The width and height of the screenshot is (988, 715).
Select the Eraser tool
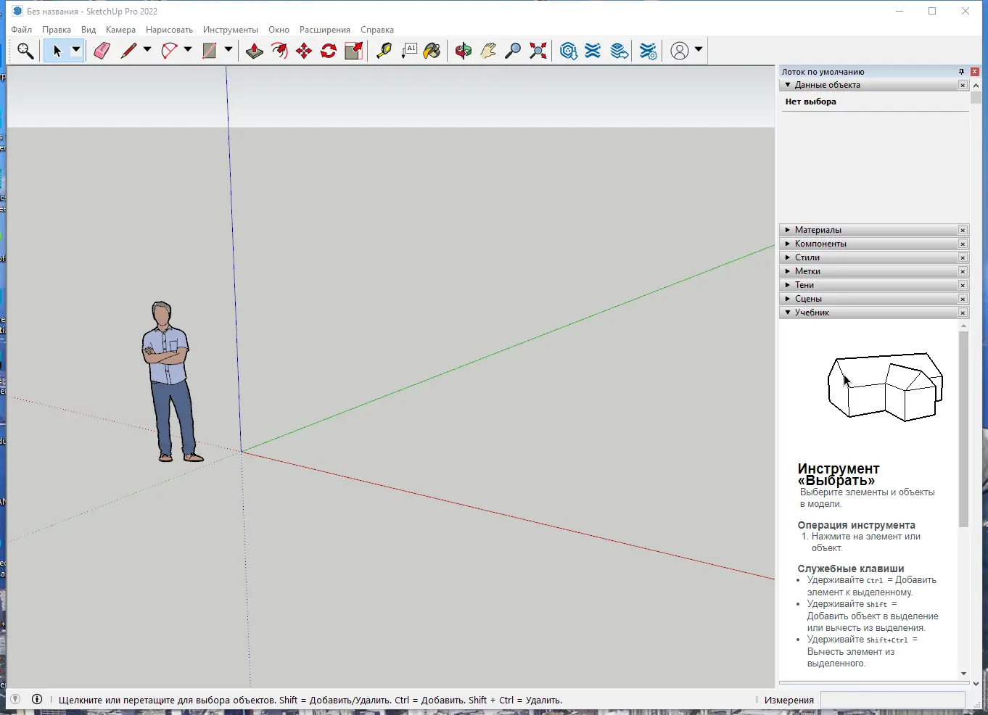tap(102, 51)
